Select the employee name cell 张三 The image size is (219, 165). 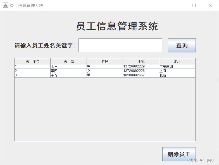69,66
